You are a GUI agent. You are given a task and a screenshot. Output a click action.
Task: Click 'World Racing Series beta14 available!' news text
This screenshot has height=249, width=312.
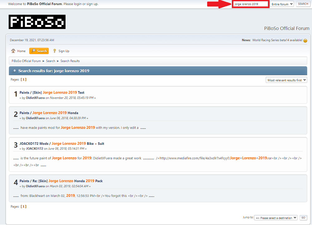pos(277,40)
